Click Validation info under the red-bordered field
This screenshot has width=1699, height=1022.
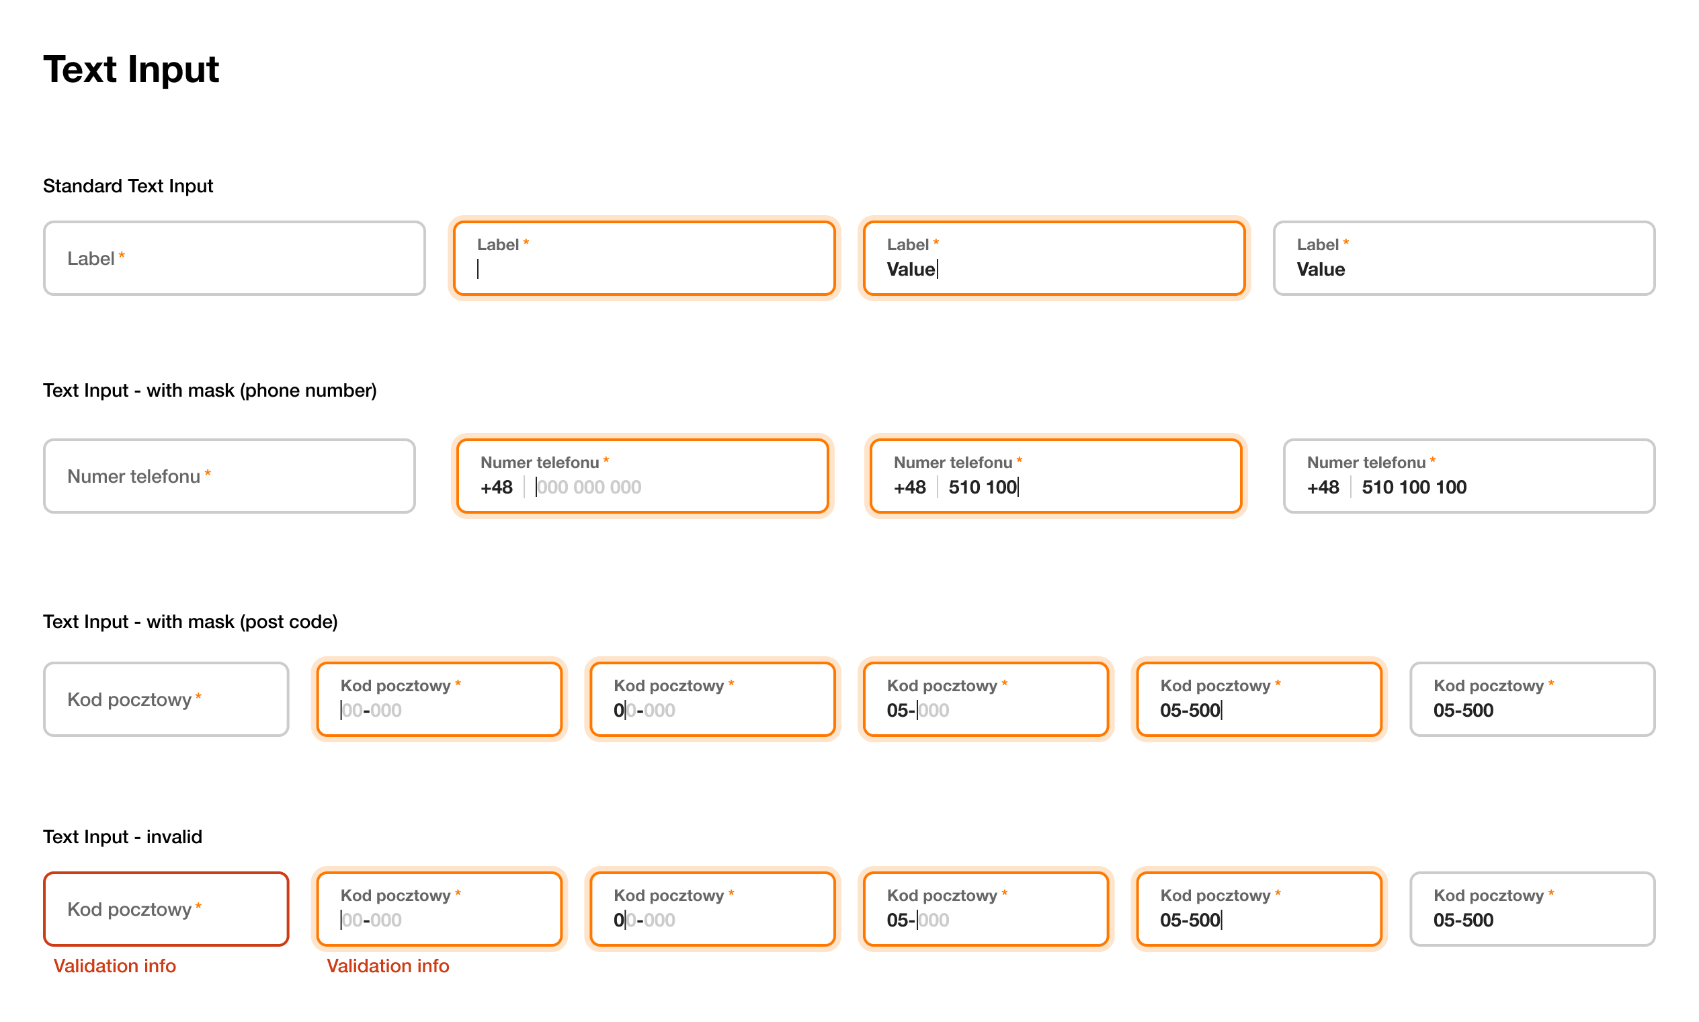coord(114,966)
